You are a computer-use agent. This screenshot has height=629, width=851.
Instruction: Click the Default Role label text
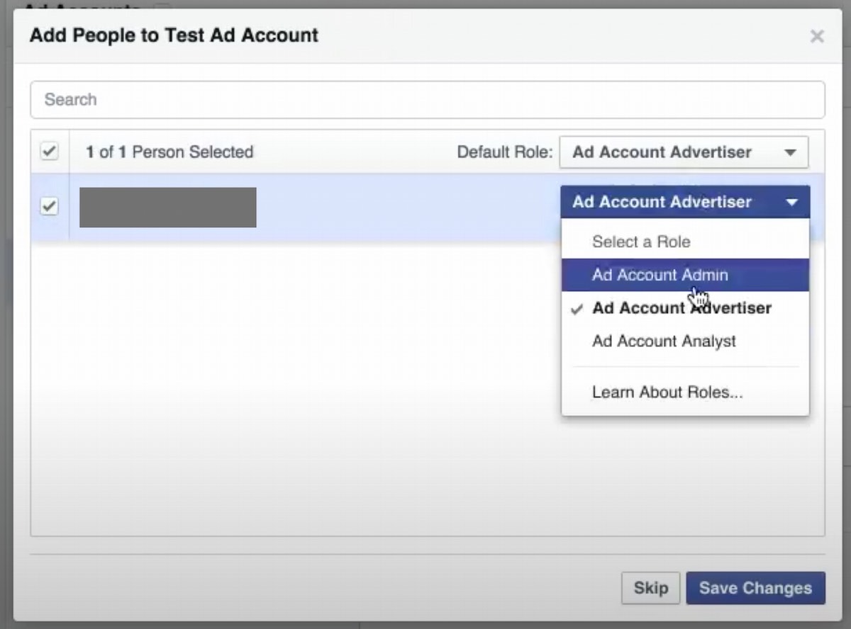coord(504,152)
